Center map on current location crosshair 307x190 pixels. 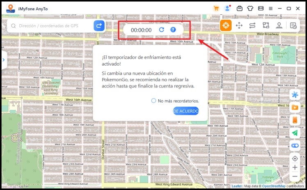tap(295, 158)
